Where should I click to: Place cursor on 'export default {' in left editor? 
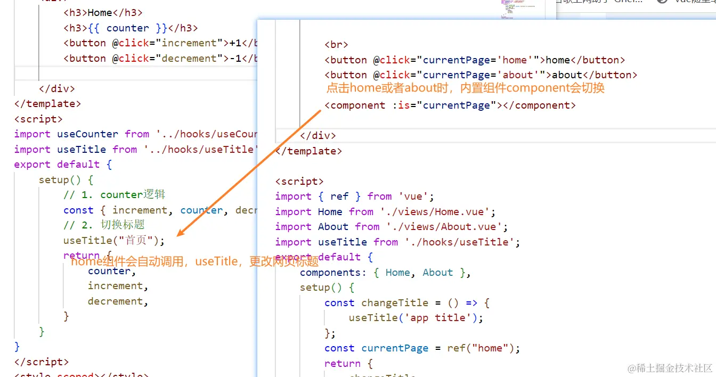click(63, 165)
